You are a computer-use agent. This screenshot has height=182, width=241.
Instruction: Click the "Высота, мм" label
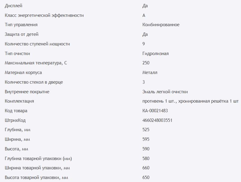coord(17,149)
